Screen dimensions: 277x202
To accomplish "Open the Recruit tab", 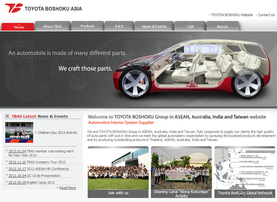I will pos(222,26).
